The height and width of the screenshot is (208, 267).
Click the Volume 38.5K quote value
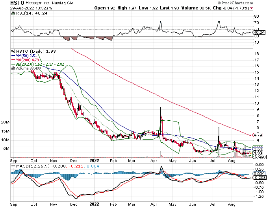(196, 8)
